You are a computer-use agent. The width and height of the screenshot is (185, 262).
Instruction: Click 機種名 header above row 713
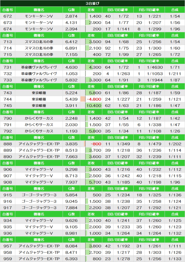point(39,35)
